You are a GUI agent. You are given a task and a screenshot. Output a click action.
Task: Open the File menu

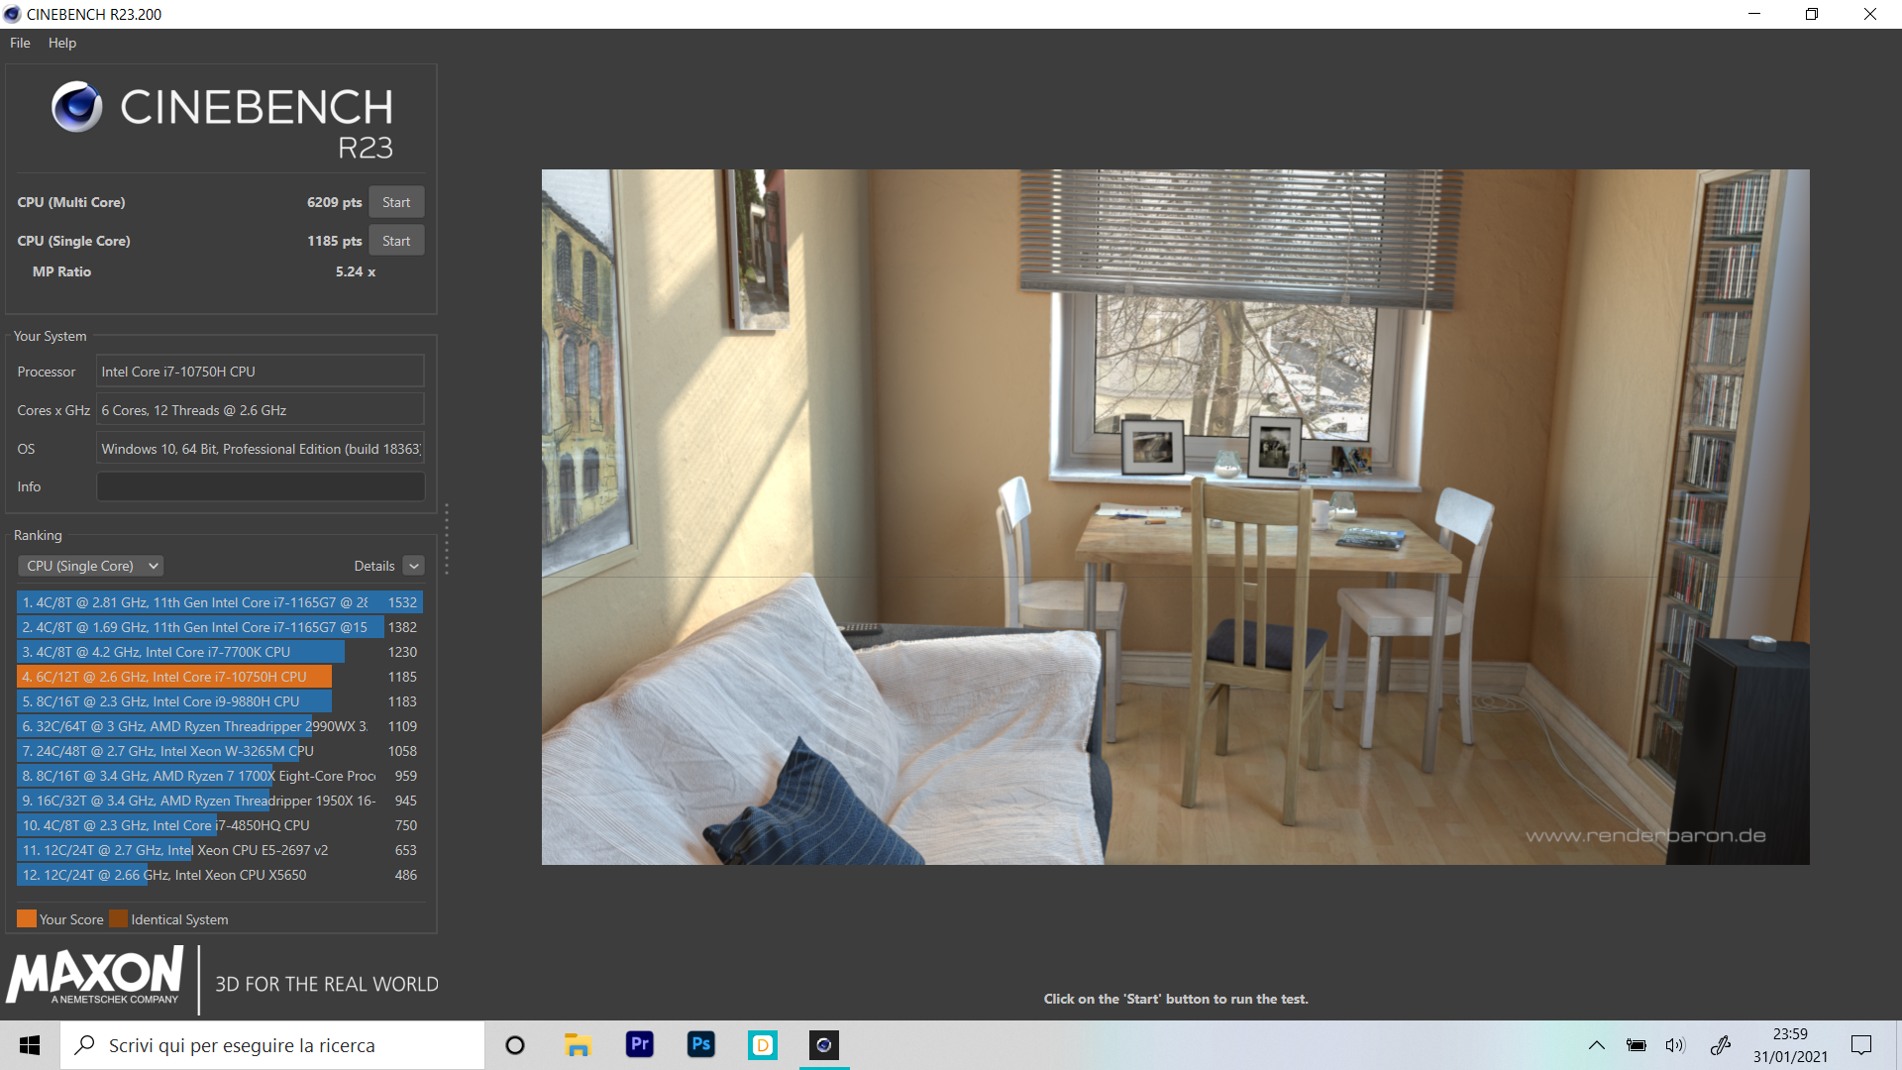[20, 43]
